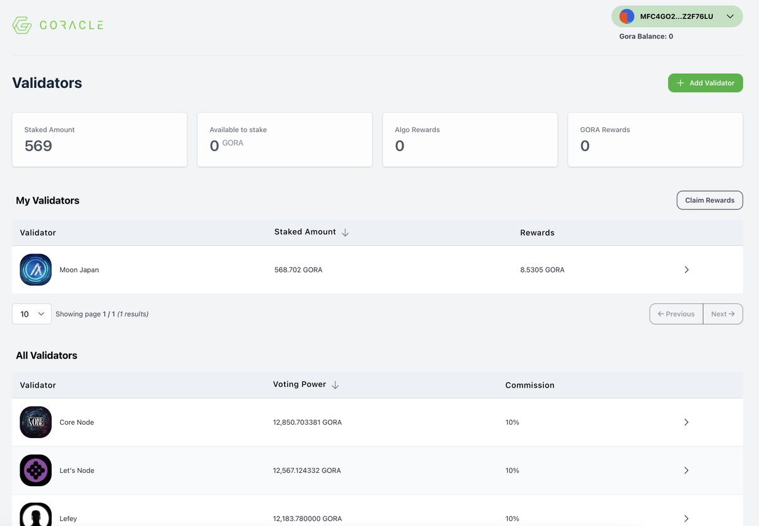Click Core Node 10% commission value
The image size is (759, 526).
point(512,422)
